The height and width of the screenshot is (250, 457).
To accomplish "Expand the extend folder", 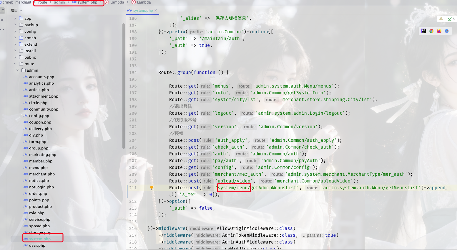I will [15, 44].
